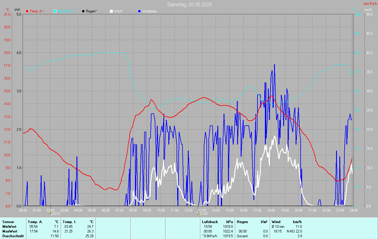Select the indoor average value '25.28'
378x239 pixels.
pyautogui.click(x=89, y=236)
